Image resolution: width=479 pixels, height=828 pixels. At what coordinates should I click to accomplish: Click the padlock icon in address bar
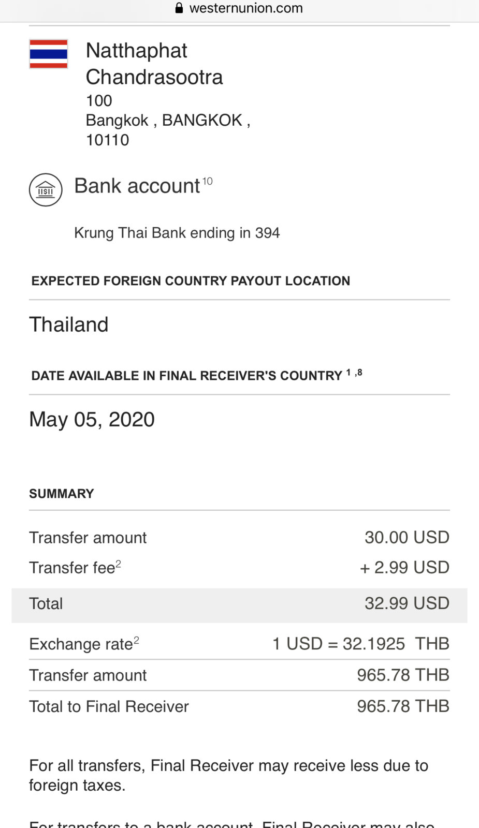tap(179, 8)
